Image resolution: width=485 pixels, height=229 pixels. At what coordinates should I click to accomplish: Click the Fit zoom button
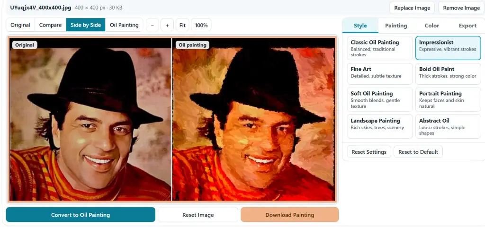[182, 25]
